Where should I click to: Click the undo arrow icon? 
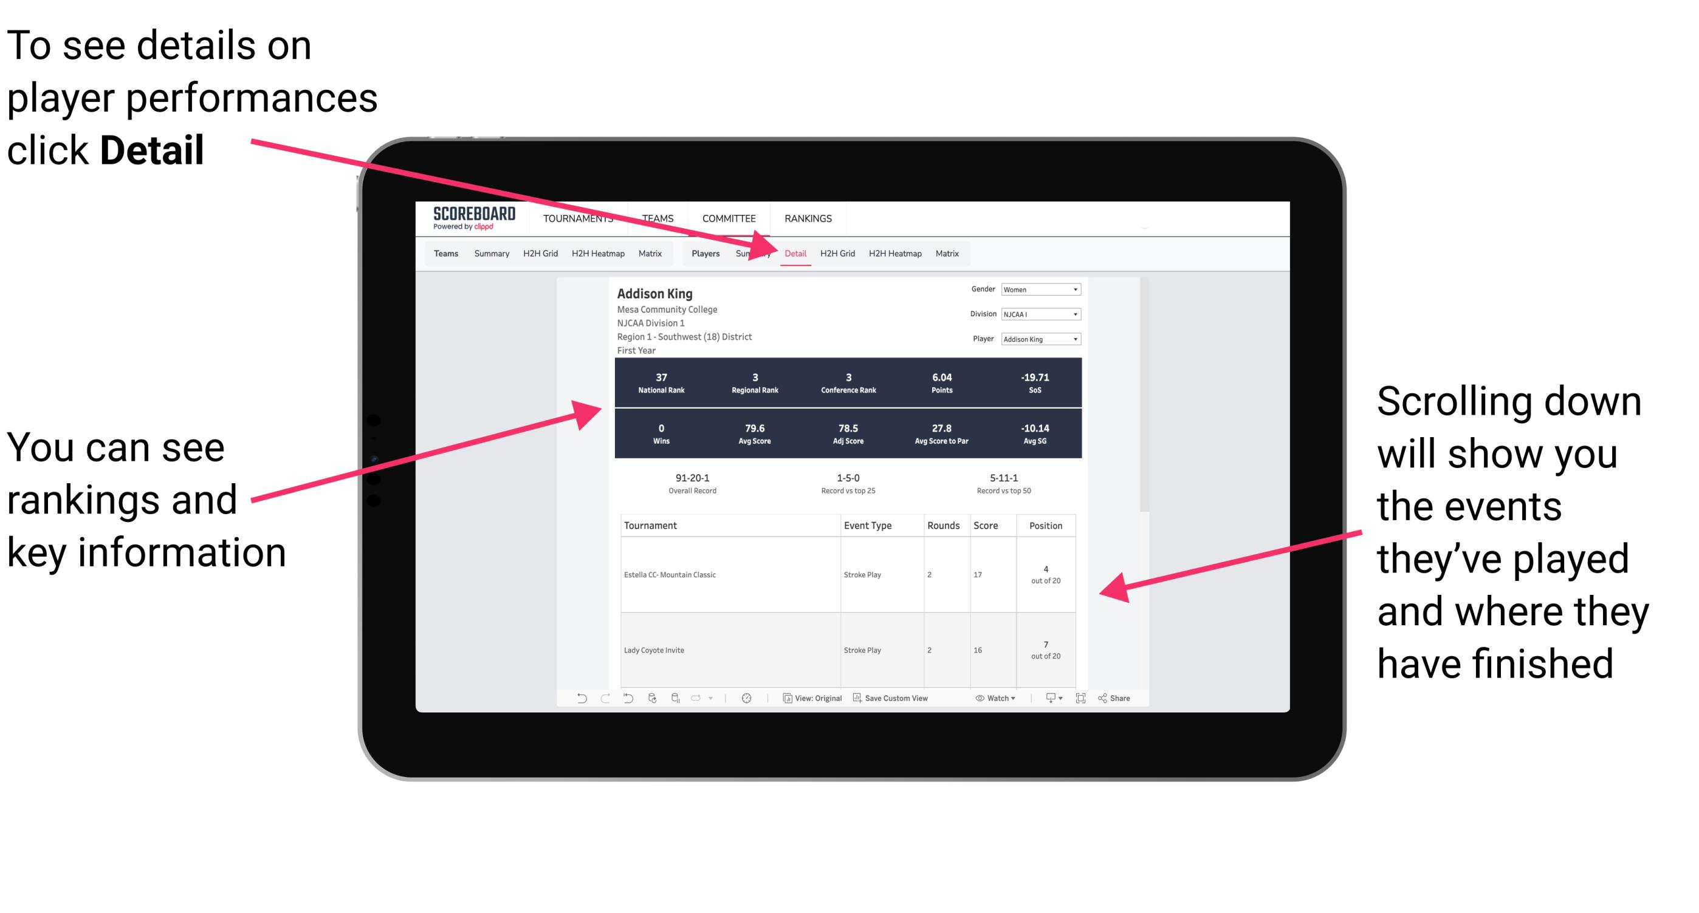(576, 704)
